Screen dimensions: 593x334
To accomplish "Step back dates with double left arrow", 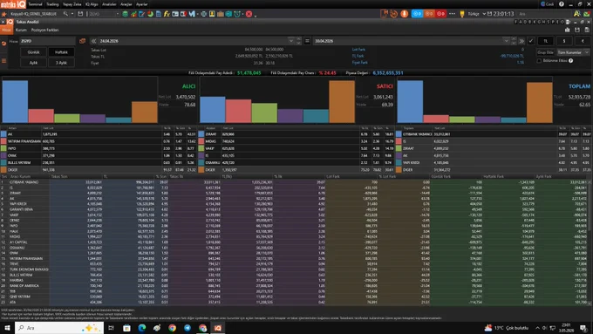I will (x=94, y=41).
